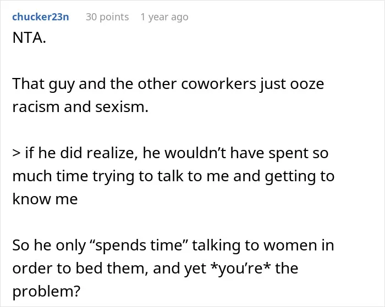Image resolution: width=385 pixels, height=307 pixels.
Task: Open the chucker23n user profile link
Action: tap(41, 17)
